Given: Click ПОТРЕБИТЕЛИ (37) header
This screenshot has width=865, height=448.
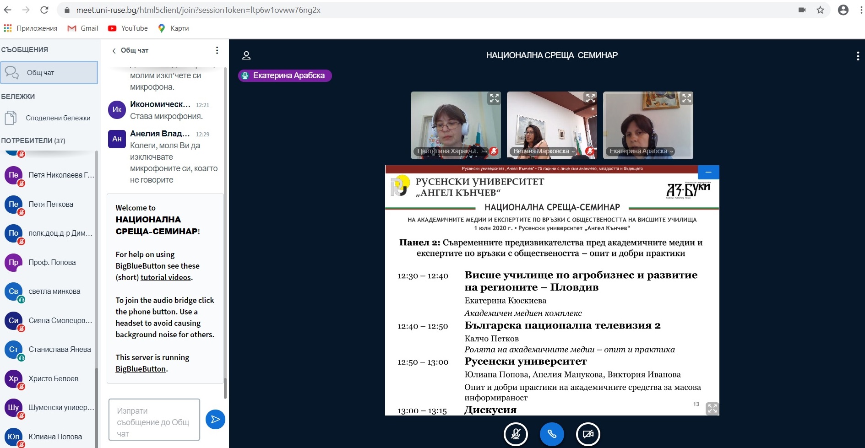Looking at the screenshot, I should click(33, 141).
